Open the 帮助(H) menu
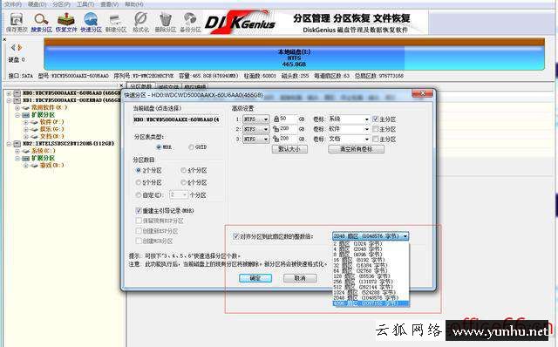Image resolution: width=558 pixels, height=347 pixels. pyautogui.click(x=134, y=4)
